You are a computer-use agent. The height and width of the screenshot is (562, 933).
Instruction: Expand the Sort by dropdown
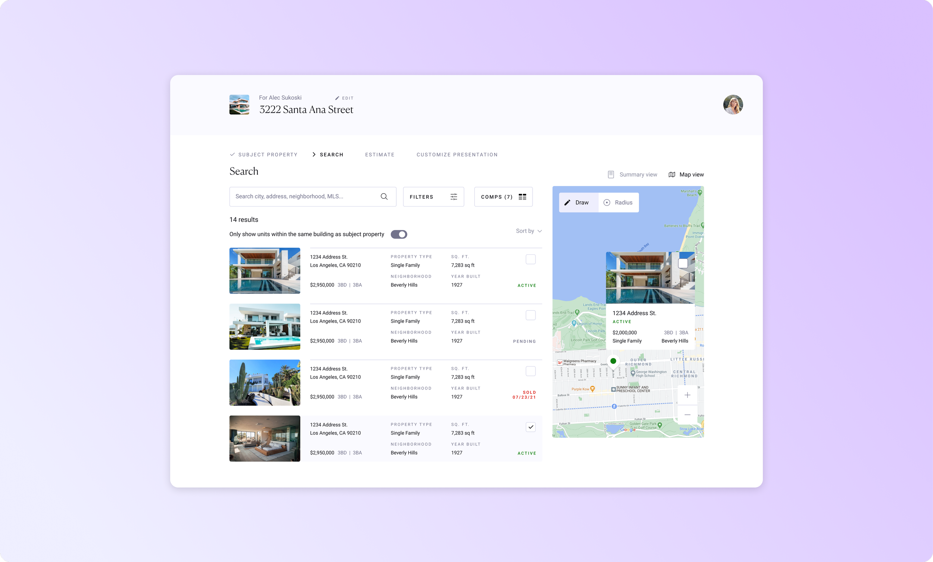tap(528, 231)
